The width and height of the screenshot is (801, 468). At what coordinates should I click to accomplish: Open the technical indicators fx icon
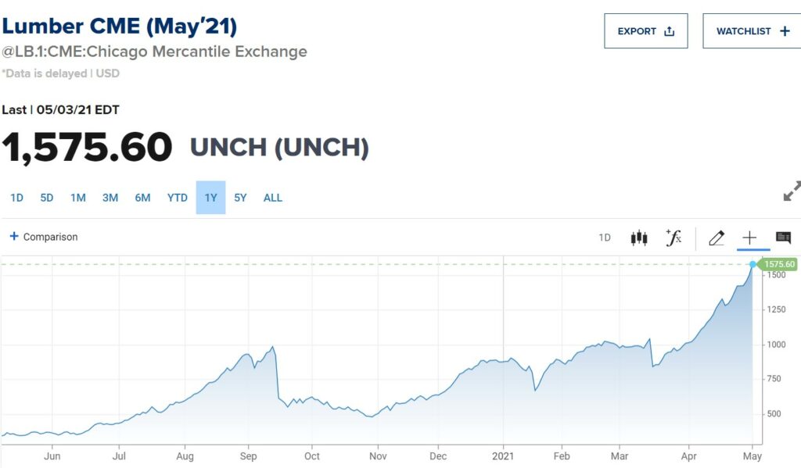click(673, 238)
